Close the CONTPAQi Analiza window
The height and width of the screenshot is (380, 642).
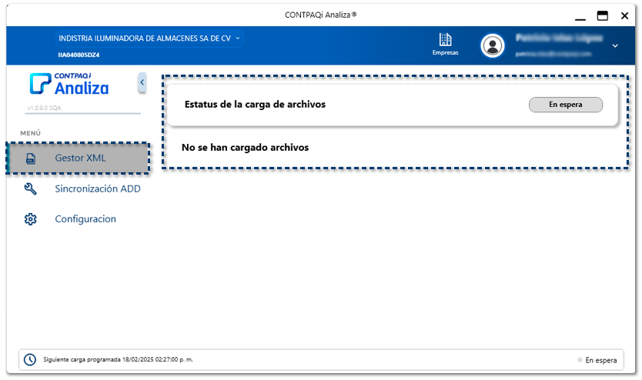[624, 16]
